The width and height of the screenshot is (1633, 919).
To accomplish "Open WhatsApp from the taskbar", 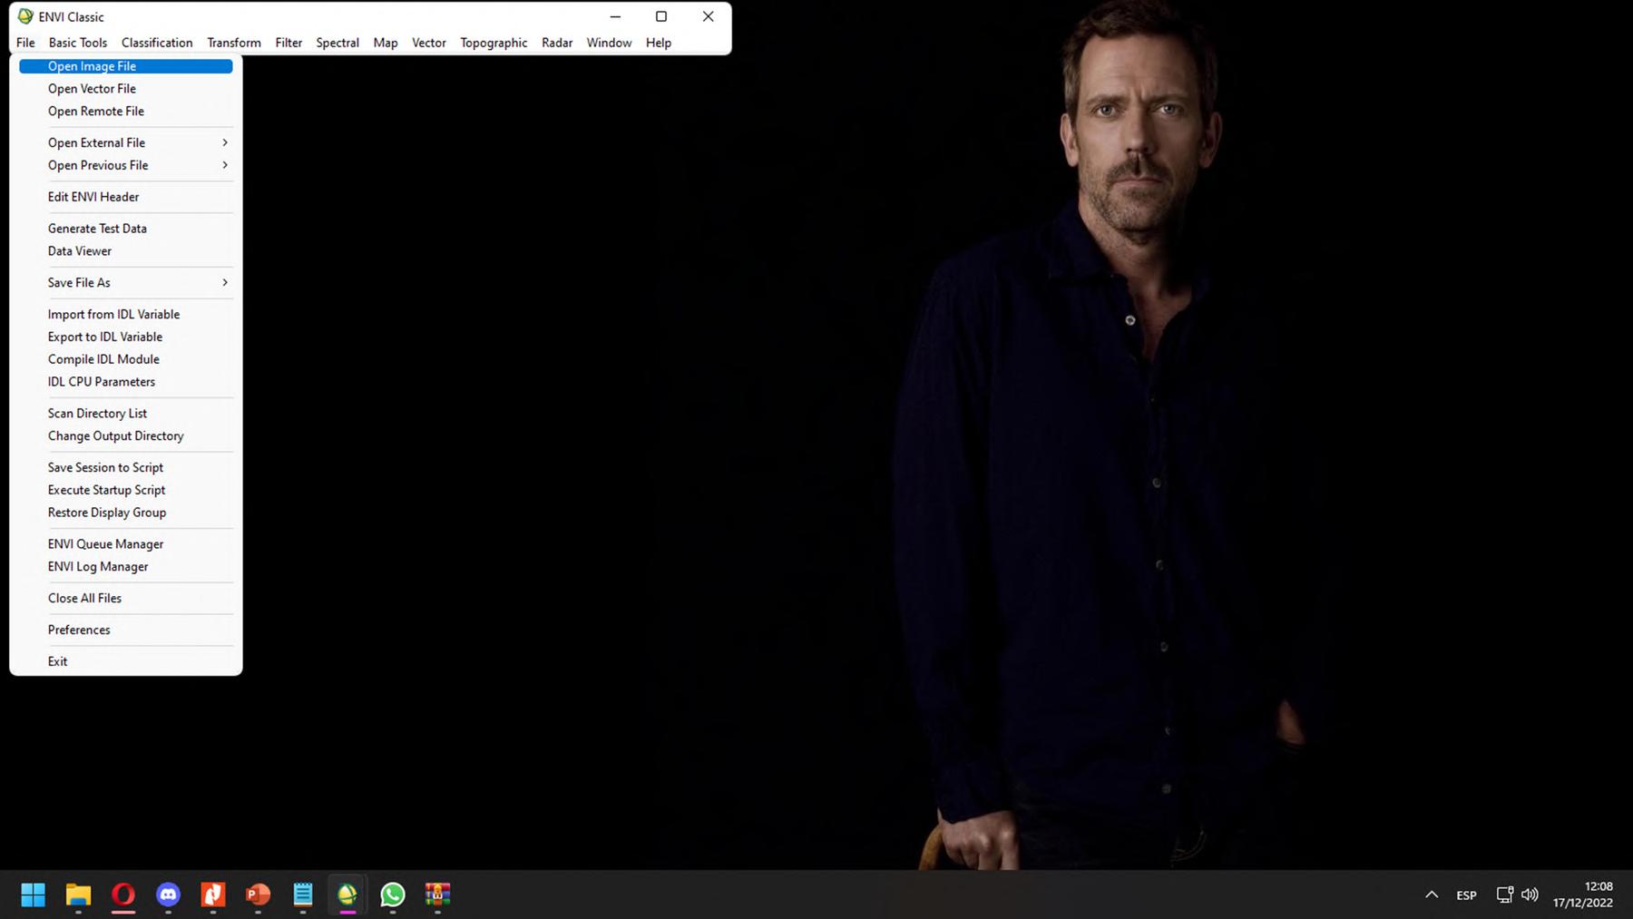I will [393, 895].
